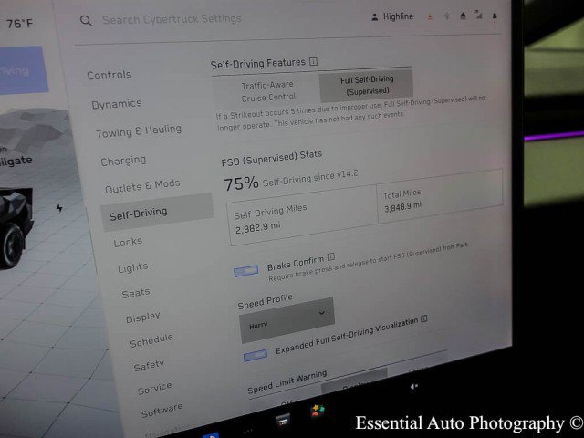Toggle the Brake Confirm switch
584x438 pixels.
click(245, 271)
